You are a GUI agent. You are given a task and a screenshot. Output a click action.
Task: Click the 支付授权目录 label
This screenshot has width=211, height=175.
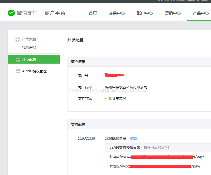pos(115,138)
